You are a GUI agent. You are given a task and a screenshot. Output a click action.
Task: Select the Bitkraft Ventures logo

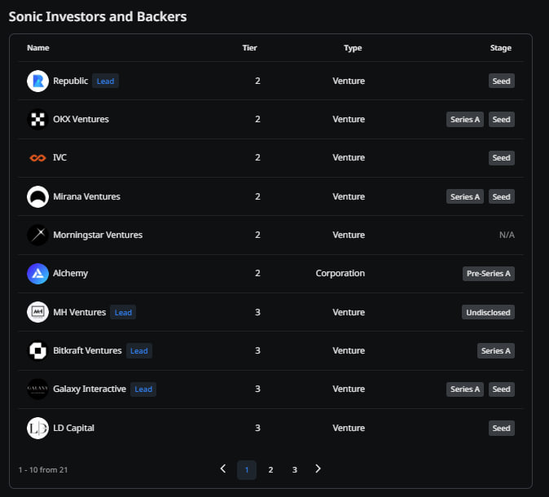[x=37, y=350]
